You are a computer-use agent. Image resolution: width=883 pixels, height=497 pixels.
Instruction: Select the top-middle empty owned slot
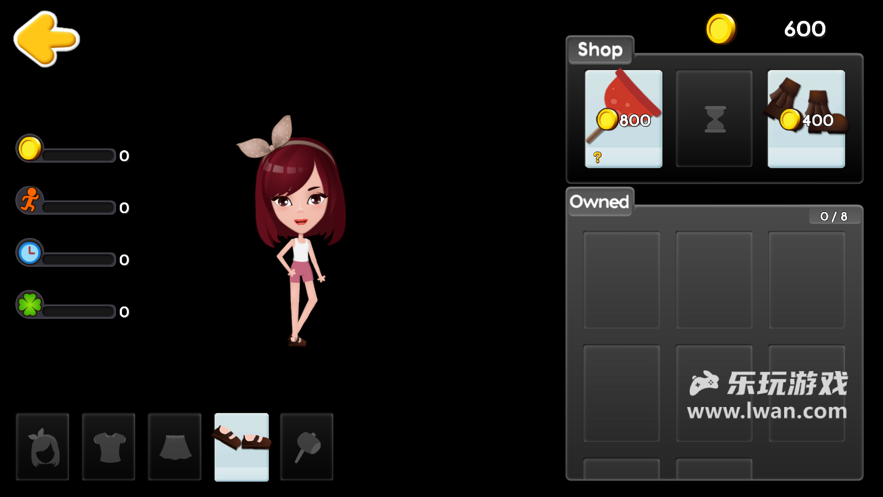pyautogui.click(x=714, y=280)
